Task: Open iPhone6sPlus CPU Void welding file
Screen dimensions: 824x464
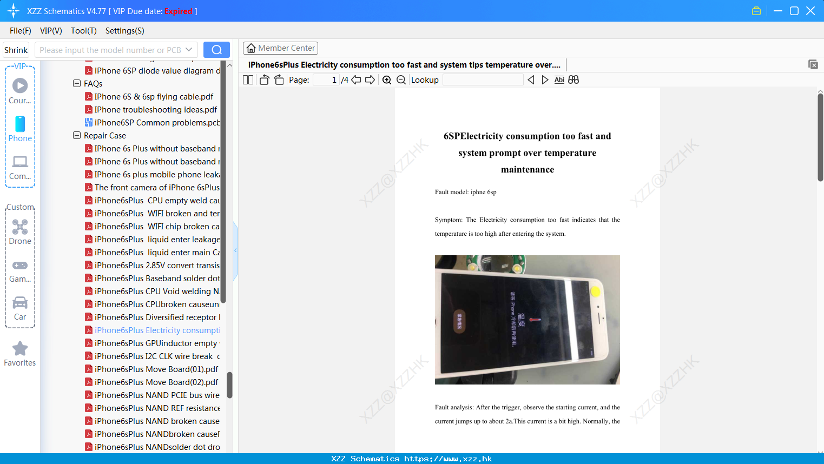Action: 153,291
